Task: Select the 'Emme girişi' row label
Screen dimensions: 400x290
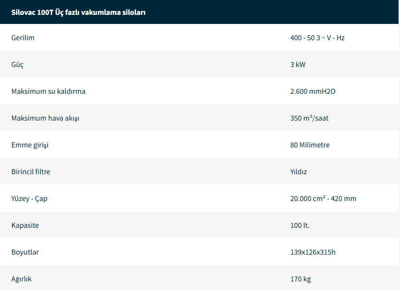Action: pos(30,145)
